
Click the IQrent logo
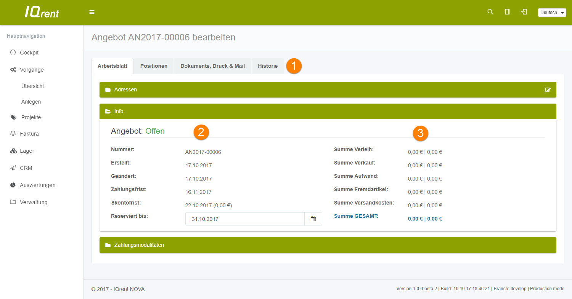[42, 12]
